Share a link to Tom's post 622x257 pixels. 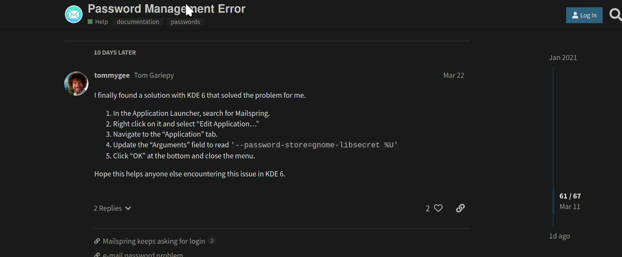tap(460, 208)
